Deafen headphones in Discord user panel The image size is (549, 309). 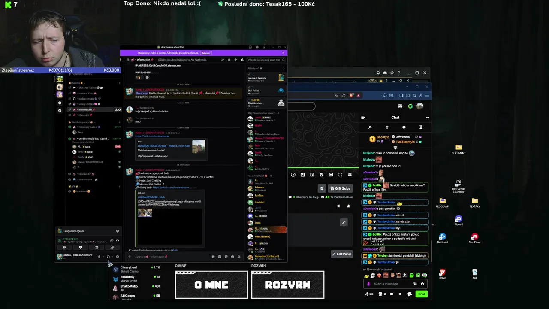(108, 257)
